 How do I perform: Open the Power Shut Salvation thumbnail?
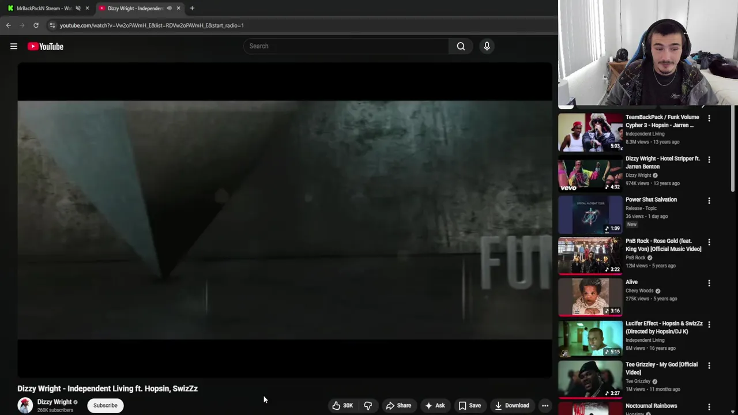[590, 214]
